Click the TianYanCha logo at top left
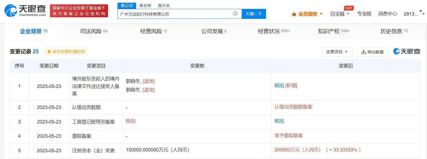The height and width of the screenshot is (159, 427). tap(25, 11)
